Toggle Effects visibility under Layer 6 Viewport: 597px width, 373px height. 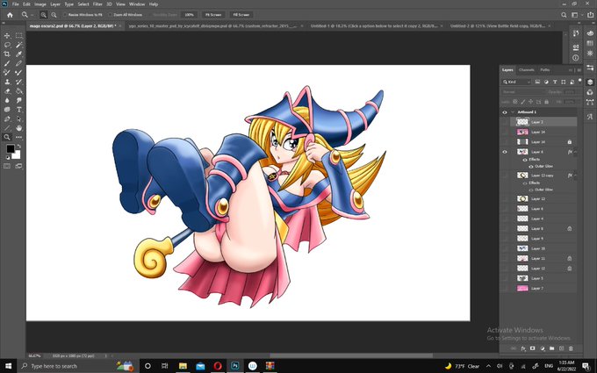[x=525, y=160]
